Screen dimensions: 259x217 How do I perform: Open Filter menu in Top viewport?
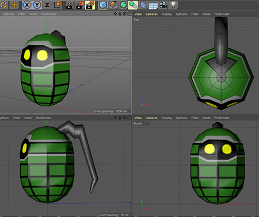(195, 14)
